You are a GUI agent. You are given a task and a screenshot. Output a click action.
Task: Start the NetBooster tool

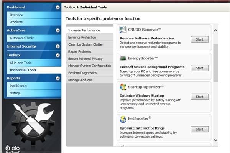point(200,129)
